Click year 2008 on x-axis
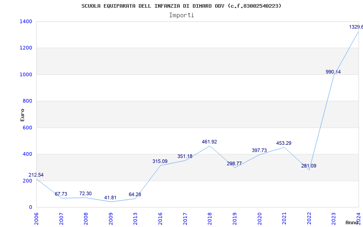Screen dimensions: 363x227 pos(86,219)
